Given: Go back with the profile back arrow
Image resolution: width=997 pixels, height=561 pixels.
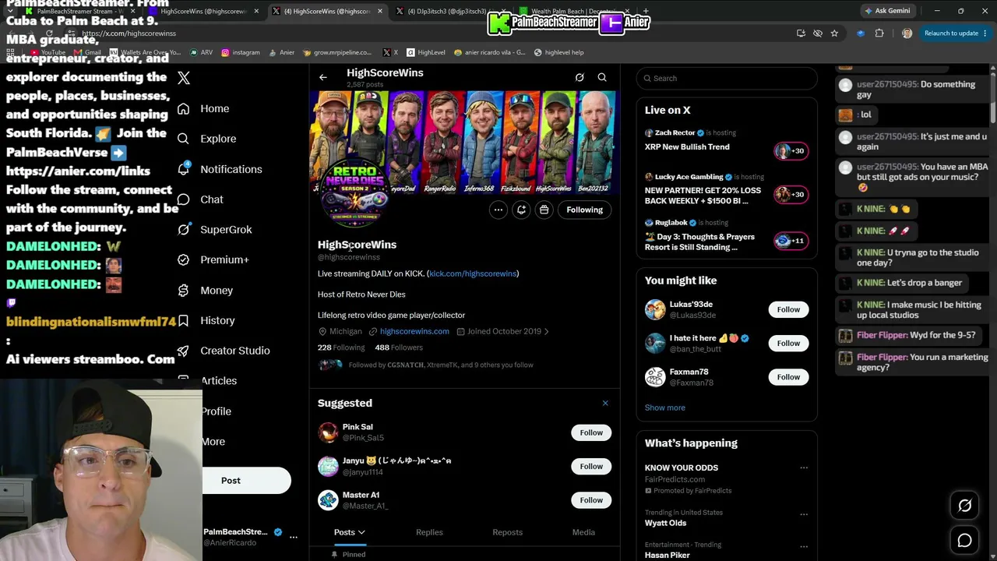Looking at the screenshot, I should pyautogui.click(x=323, y=77).
